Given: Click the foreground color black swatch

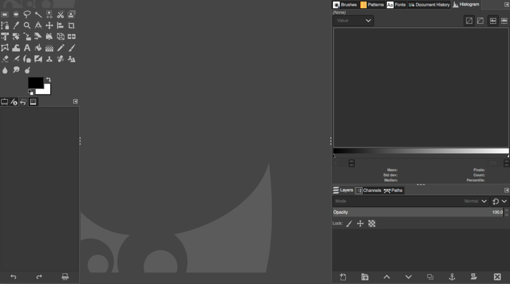Looking at the screenshot, I should point(35,83).
